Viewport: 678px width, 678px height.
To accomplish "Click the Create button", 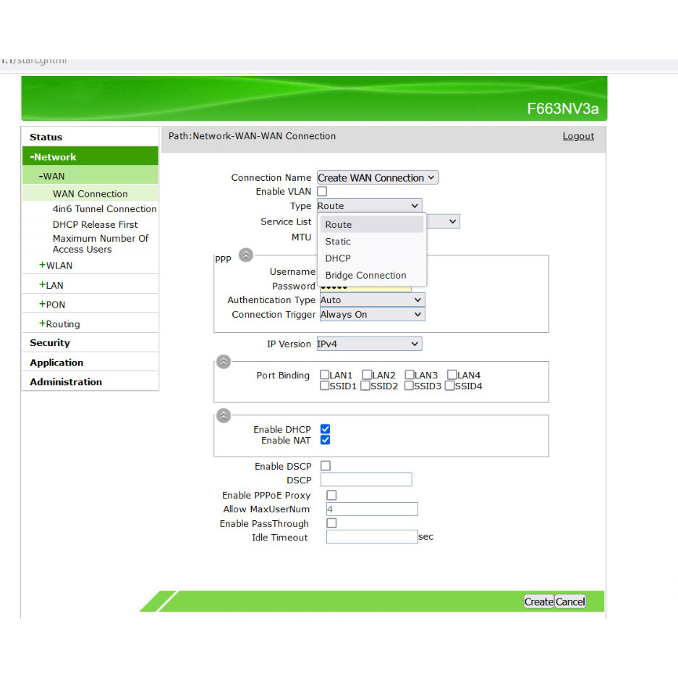I will 538,602.
